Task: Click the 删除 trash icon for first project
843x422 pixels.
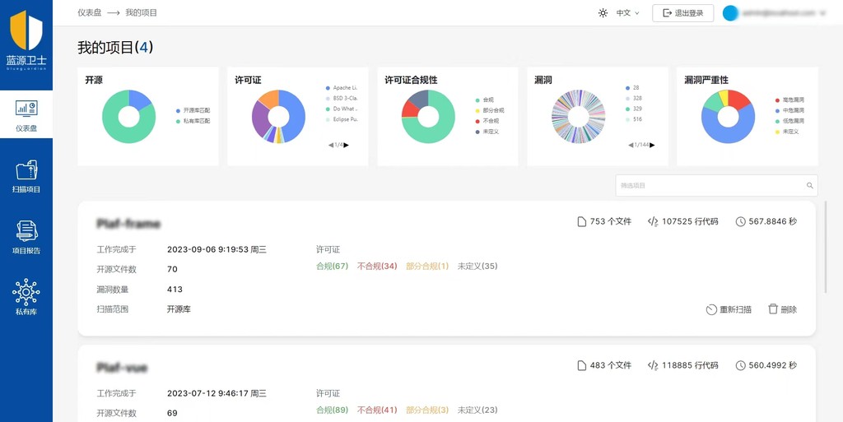Action: pyautogui.click(x=773, y=309)
